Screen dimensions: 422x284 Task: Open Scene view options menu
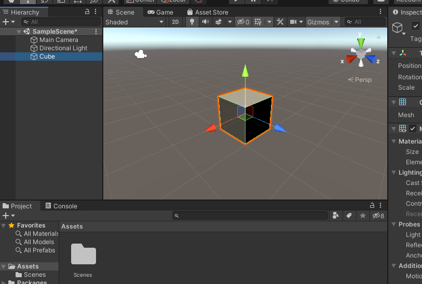click(380, 11)
